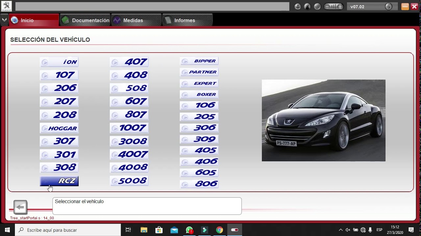The width and height of the screenshot is (421, 236).
Task: Click the muted speaker tray icon
Action: [x=348, y=230]
